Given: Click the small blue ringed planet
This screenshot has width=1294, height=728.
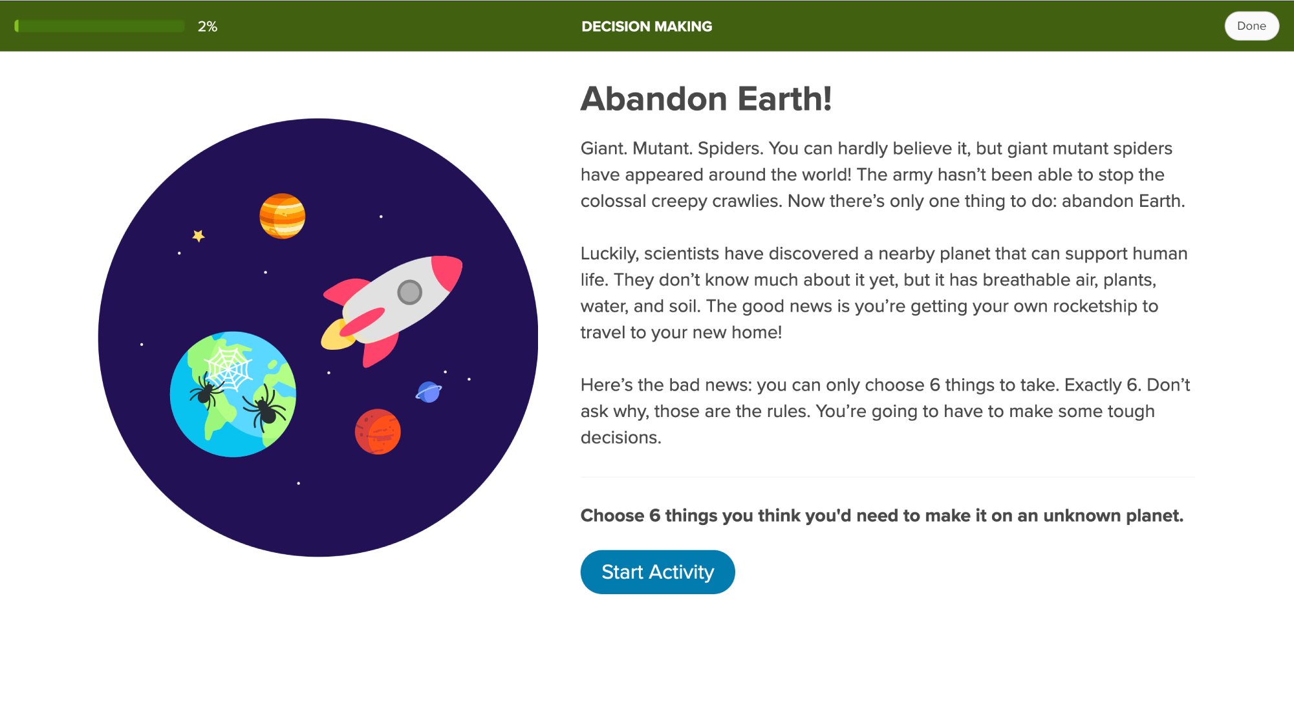Looking at the screenshot, I should coord(428,392).
